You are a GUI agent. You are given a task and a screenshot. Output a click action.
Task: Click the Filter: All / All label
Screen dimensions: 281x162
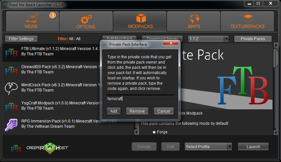click(x=69, y=39)
